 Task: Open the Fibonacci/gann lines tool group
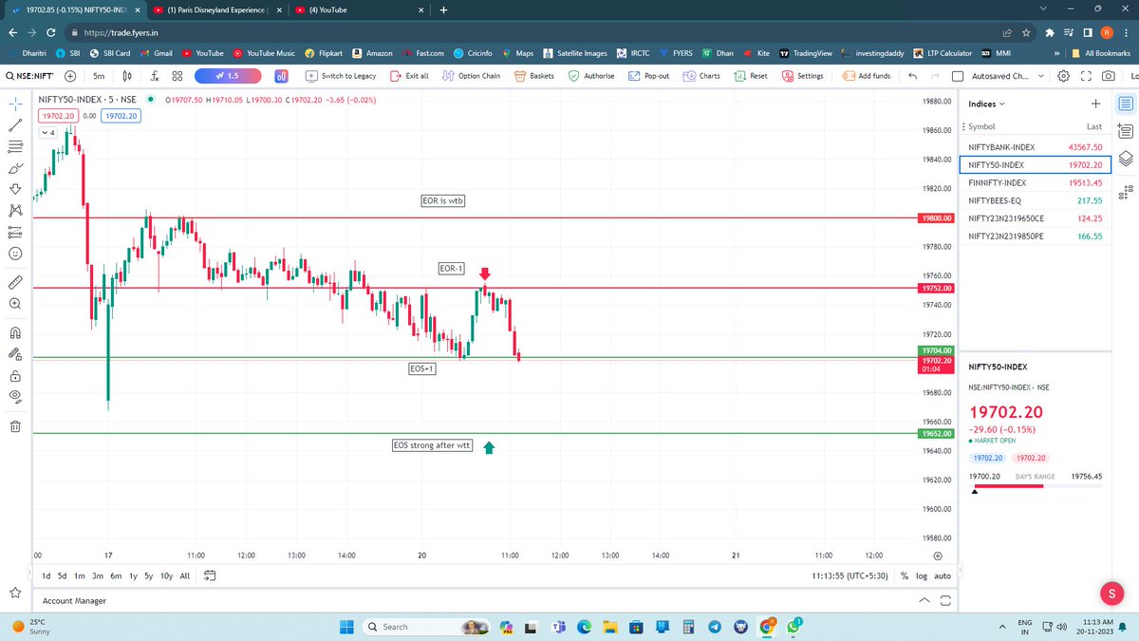tap(15, 146)
